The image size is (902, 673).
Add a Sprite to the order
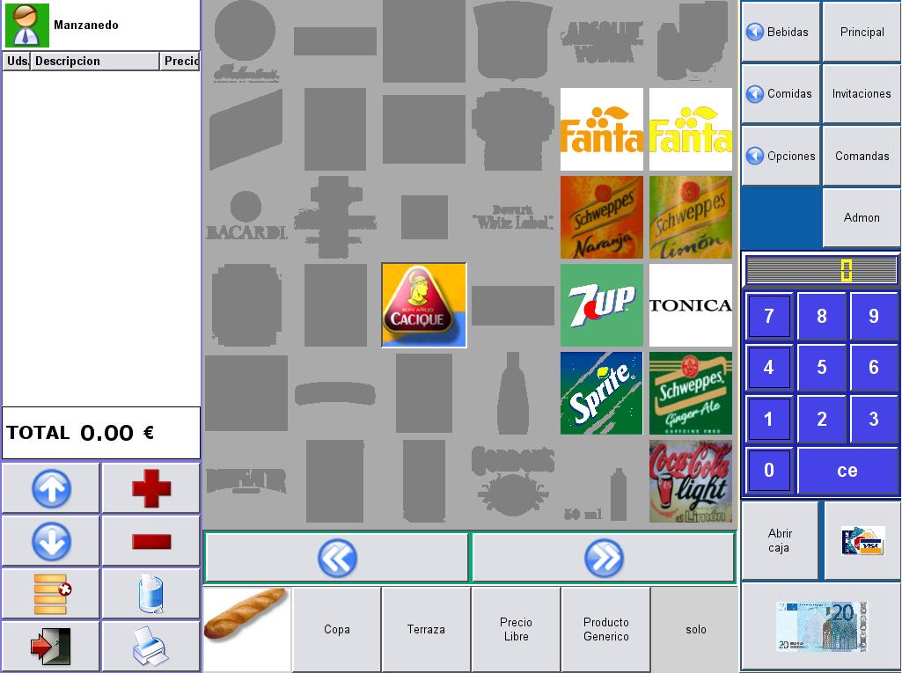(602, 393)
